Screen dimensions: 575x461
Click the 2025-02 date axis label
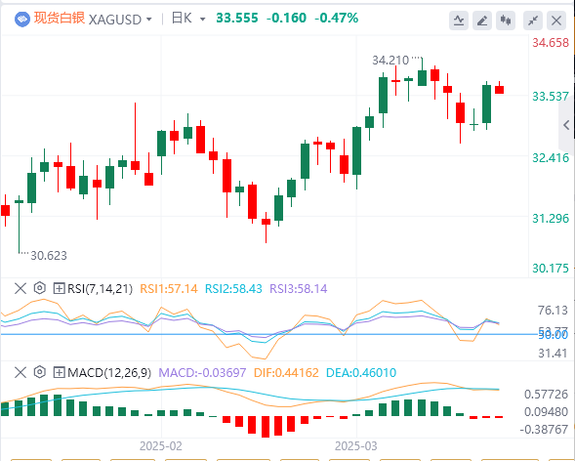(x=161, y=446)
